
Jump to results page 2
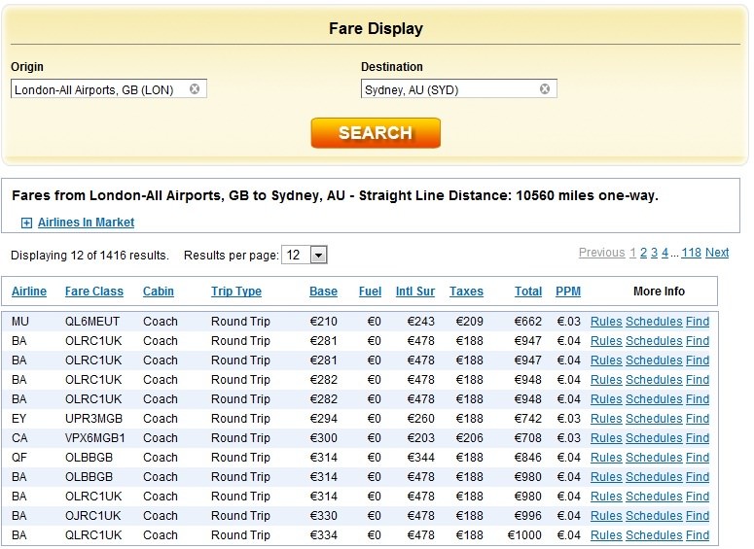coord(643,253)
